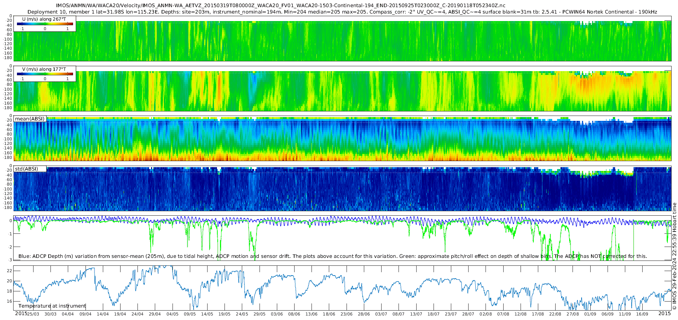Click the file path title at top
Viewport: 678px width, 320px height.
pyautogui.click(x=281, y=6)
